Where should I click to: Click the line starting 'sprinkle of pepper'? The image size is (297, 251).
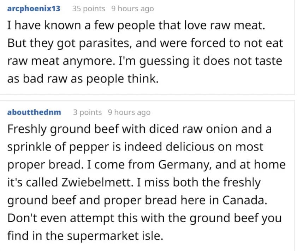(x=135, y=147)
